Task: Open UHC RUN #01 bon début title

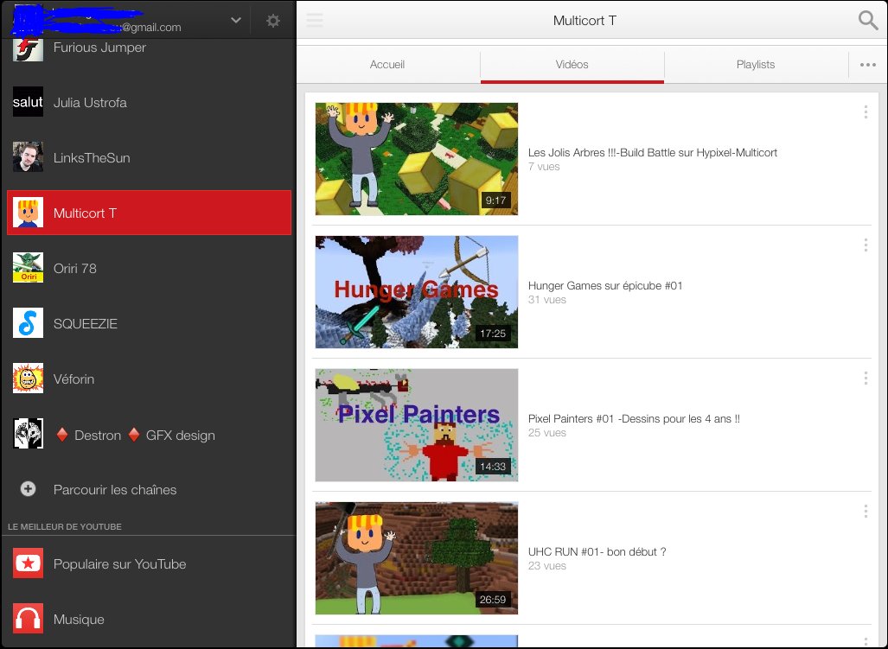Action: [597, 551]
